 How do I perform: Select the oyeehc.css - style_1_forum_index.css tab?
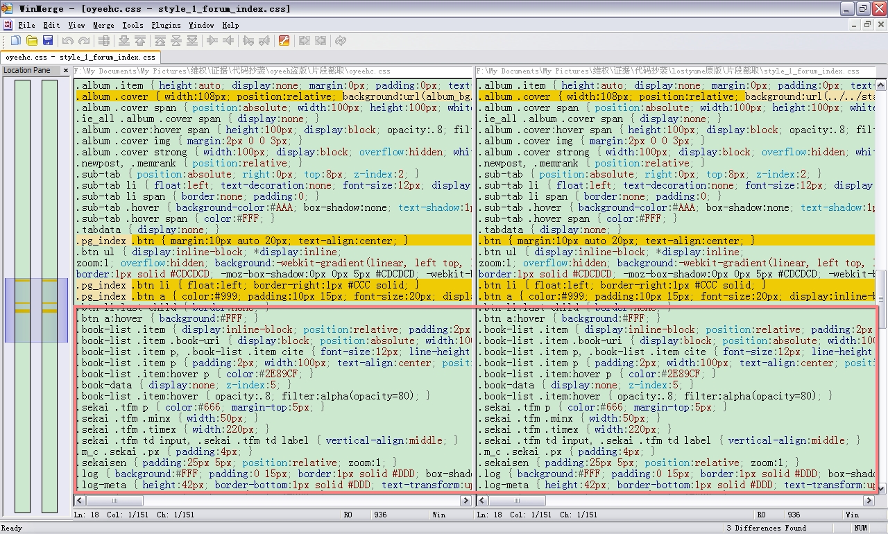point(80,57)
